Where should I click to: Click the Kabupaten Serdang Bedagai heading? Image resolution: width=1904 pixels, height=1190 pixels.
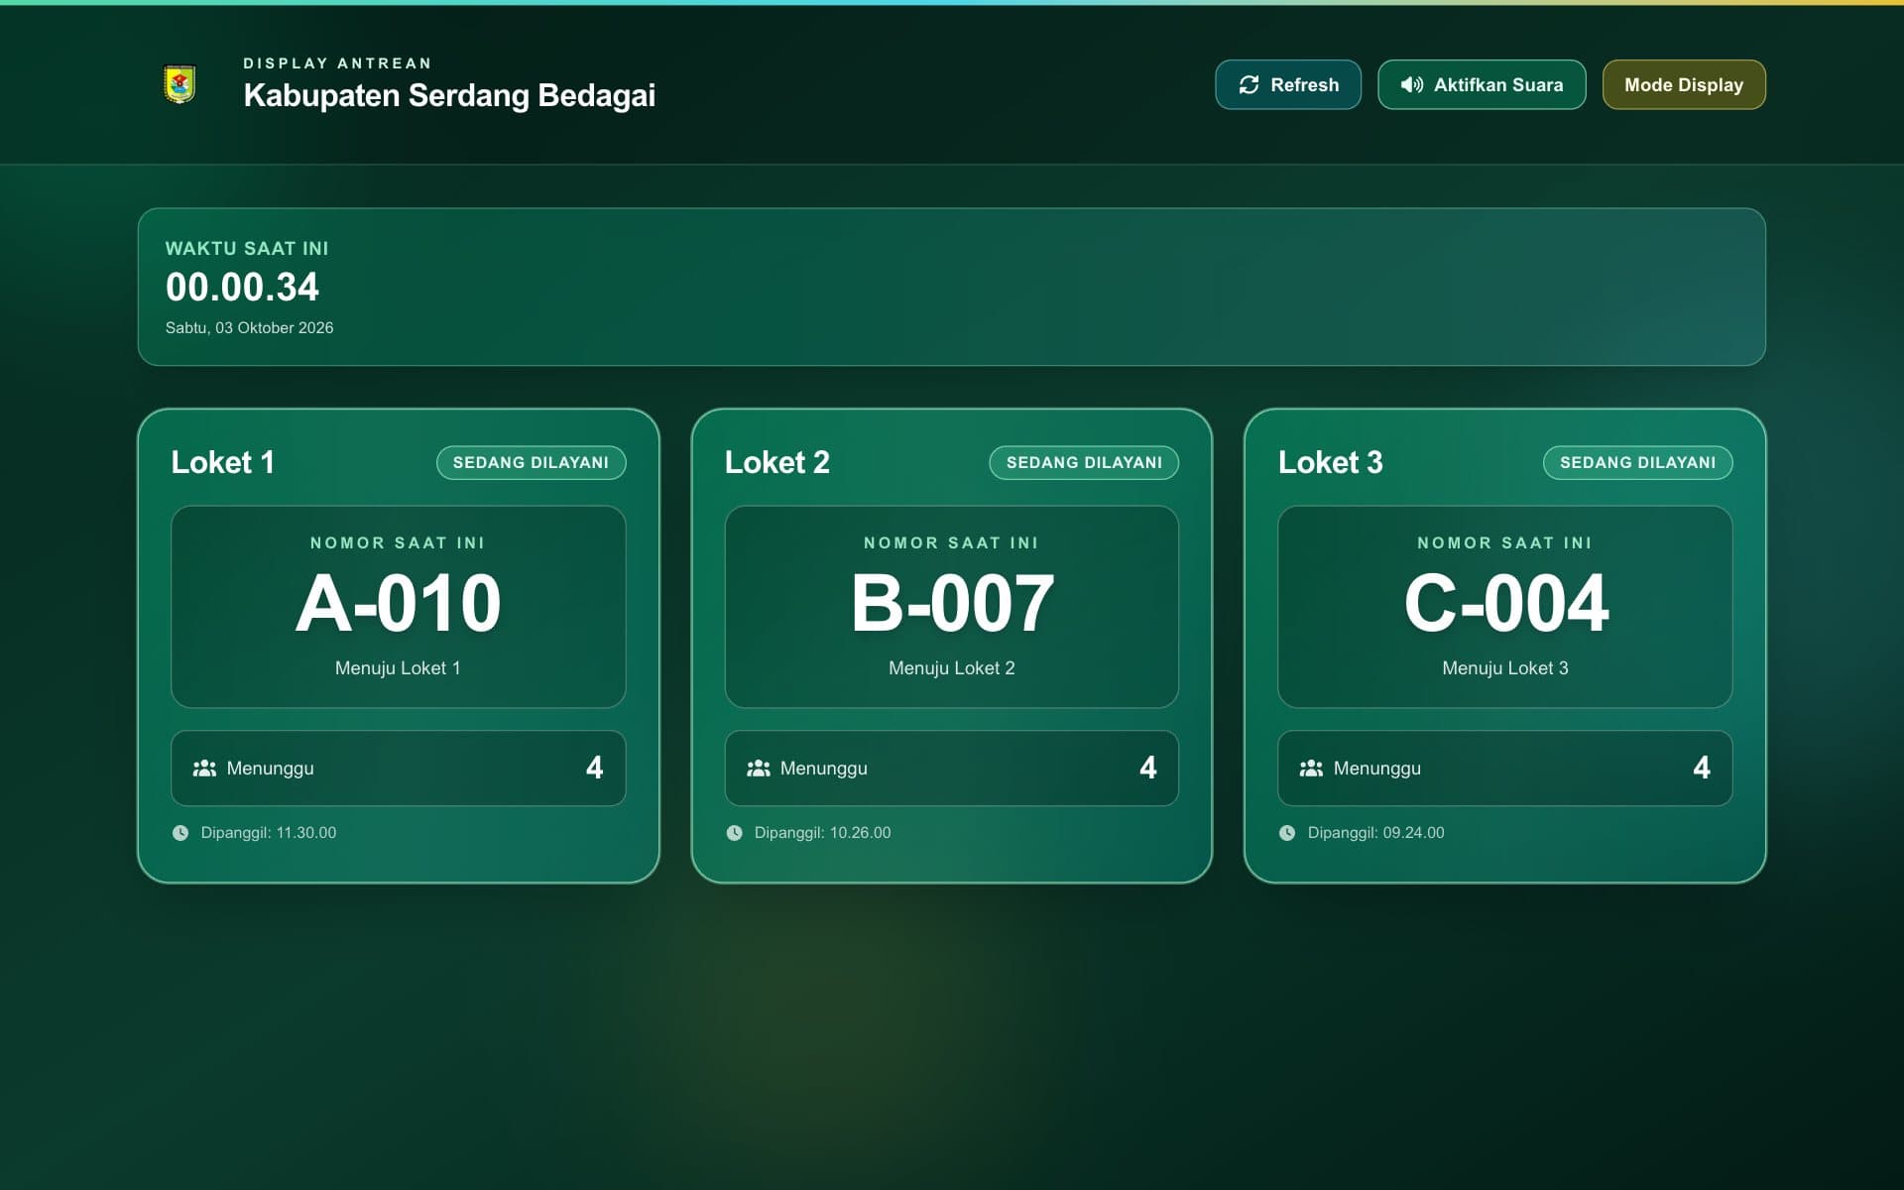click(449, 96)
